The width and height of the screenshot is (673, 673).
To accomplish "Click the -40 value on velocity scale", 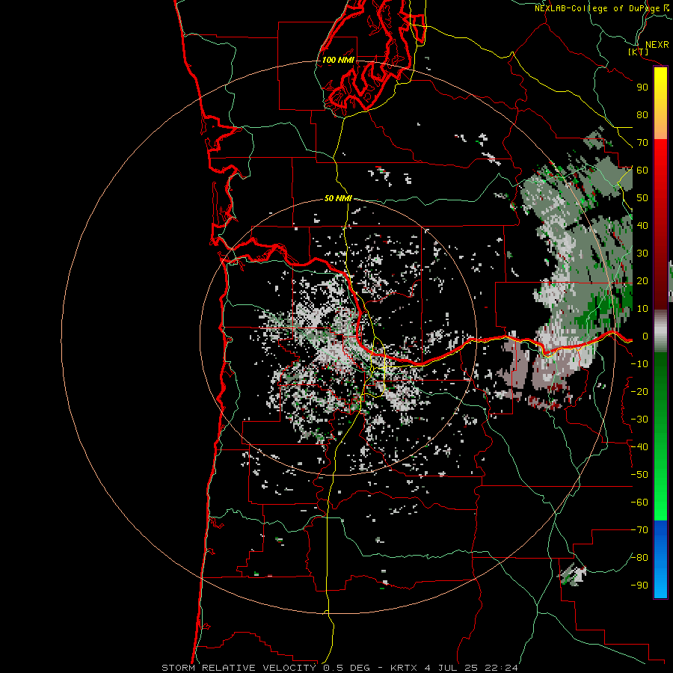I will pos(639,447).
